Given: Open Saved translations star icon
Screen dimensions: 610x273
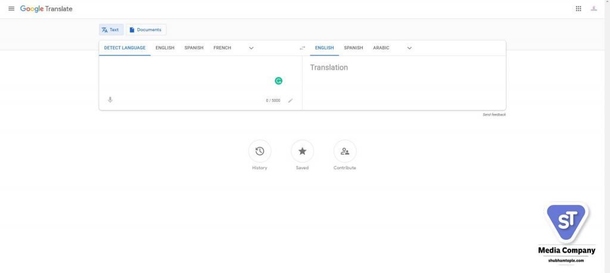Looking at the screenshot, I should click(302, 151).
